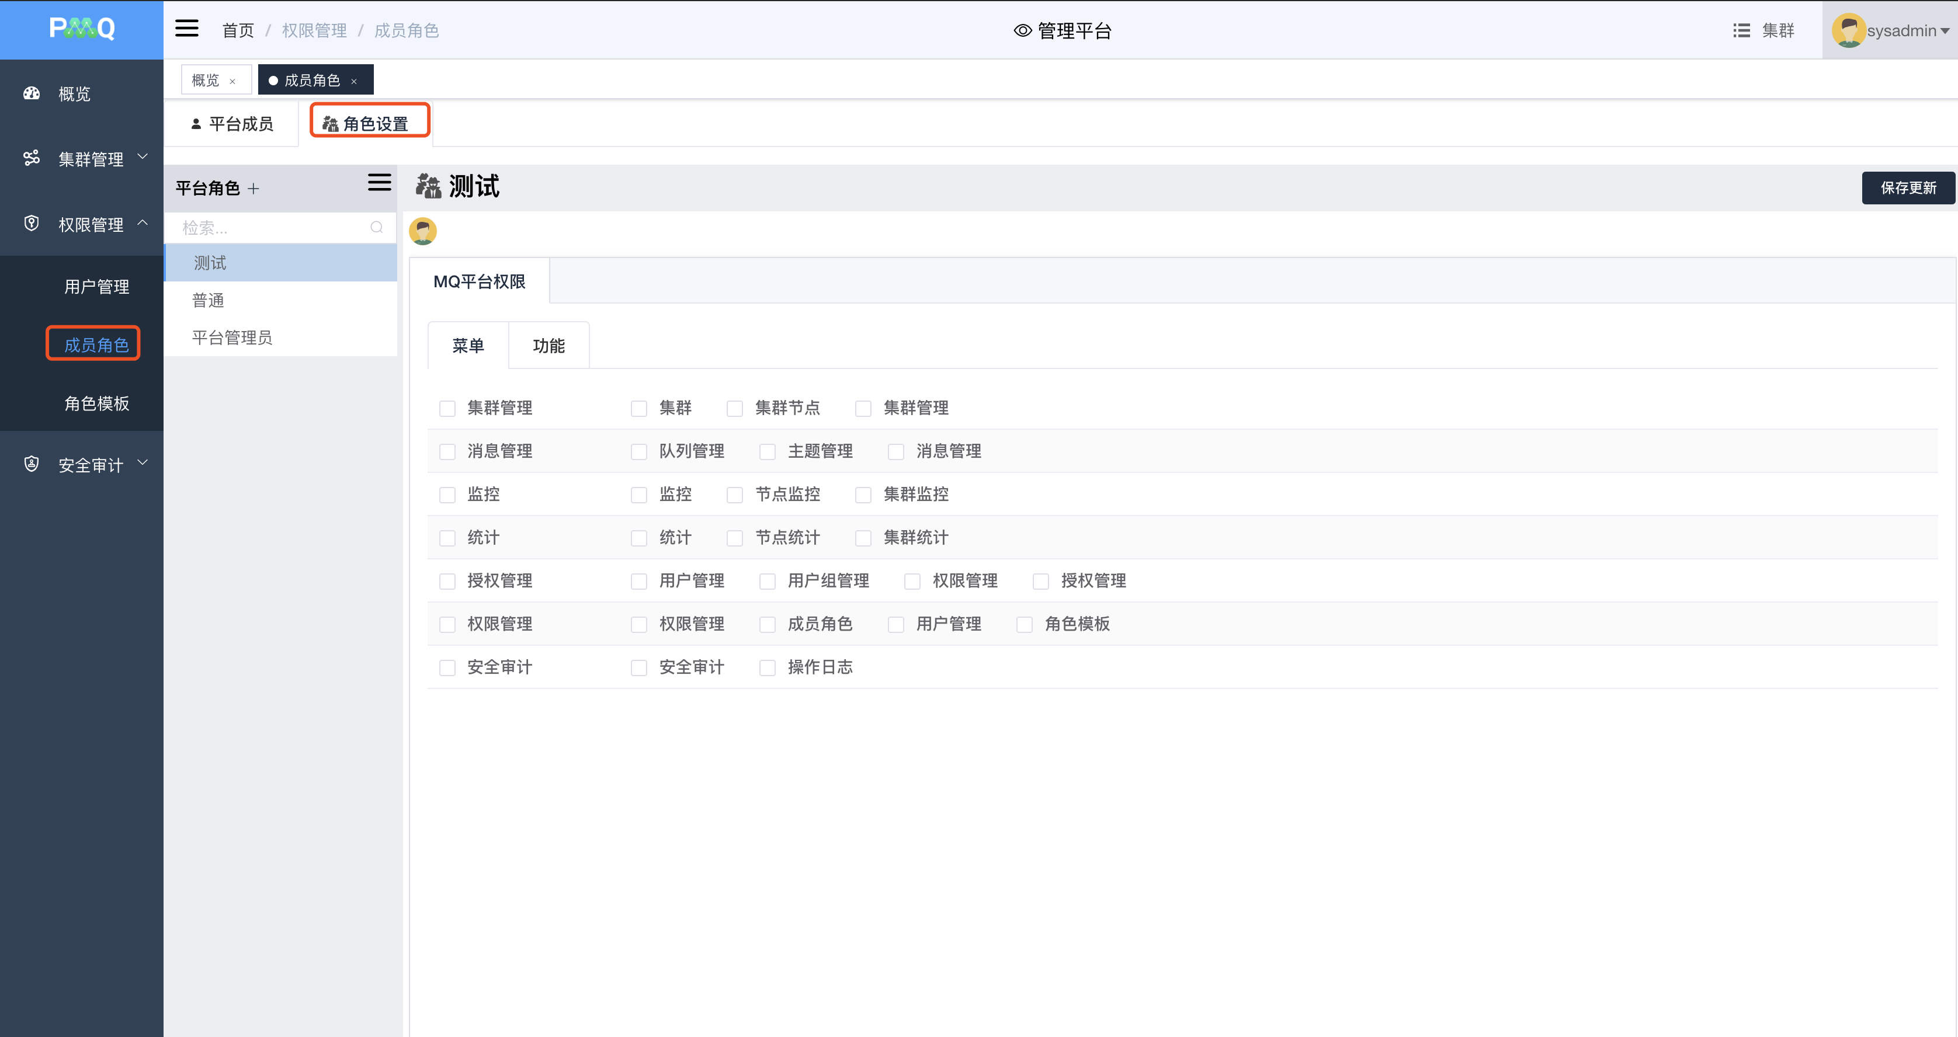Tick the 操作日志 checkbox

(x=768, y=668)
